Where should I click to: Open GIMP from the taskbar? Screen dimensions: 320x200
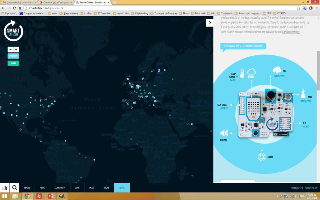[x=62, y=196]
